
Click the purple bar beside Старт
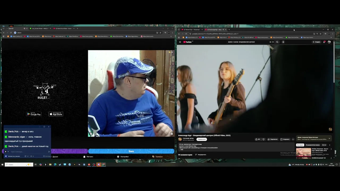coord(69,151)
